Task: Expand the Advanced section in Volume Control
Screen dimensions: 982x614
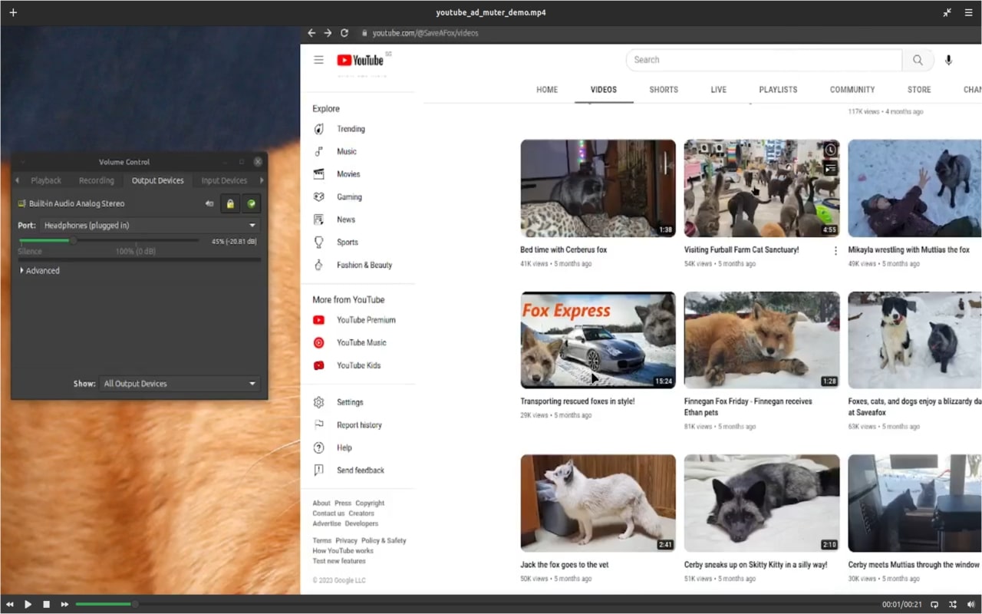Action: pyautogui.click(x=39, y=271)
